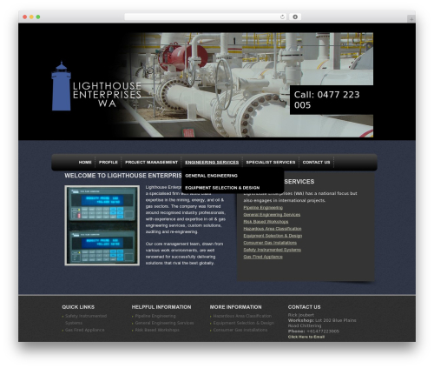Open General Engineering Services link in services panel
Screen dimensions: 434x368
tap(272, 215)
